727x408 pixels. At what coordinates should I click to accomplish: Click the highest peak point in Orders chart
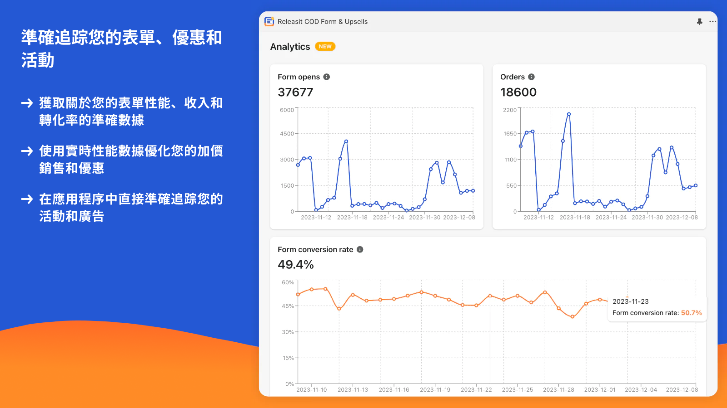569,114
